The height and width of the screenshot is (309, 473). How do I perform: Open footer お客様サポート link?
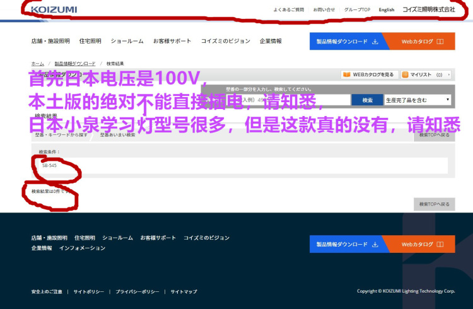point(158,238)
